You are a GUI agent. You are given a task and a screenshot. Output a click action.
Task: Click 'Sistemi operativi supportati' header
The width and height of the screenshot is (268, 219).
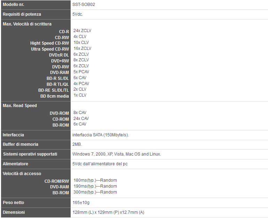30,154
